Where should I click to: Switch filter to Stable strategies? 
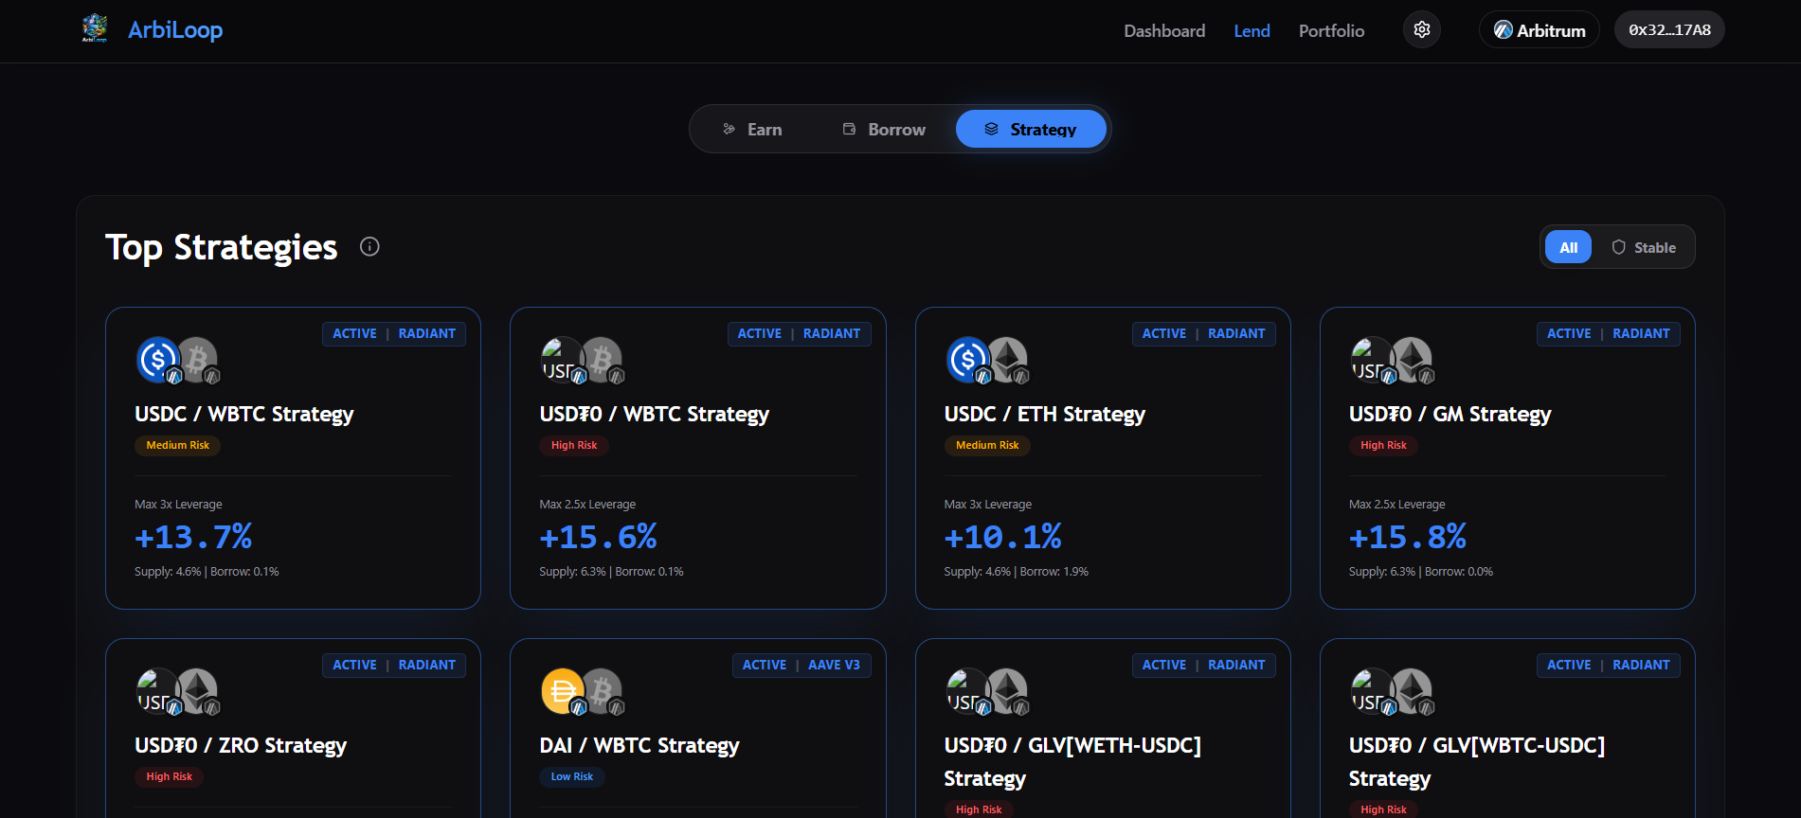(x=1644, y=248)
